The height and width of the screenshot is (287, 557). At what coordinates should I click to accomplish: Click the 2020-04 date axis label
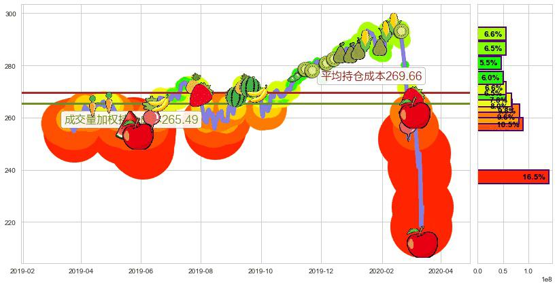point(440,270)
